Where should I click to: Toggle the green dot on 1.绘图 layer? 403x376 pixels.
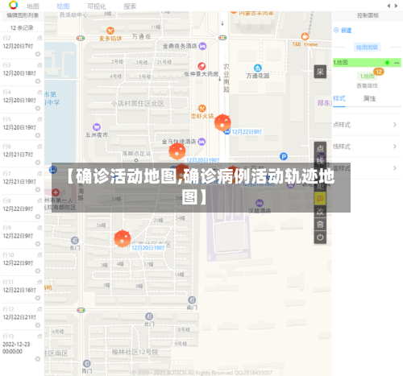click(x=387, y=63)
